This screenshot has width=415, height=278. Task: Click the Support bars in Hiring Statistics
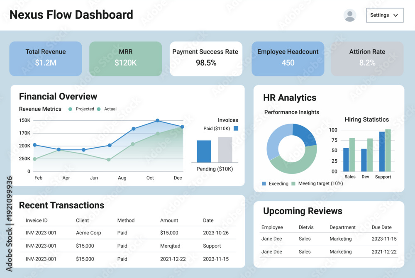point(385,151)
